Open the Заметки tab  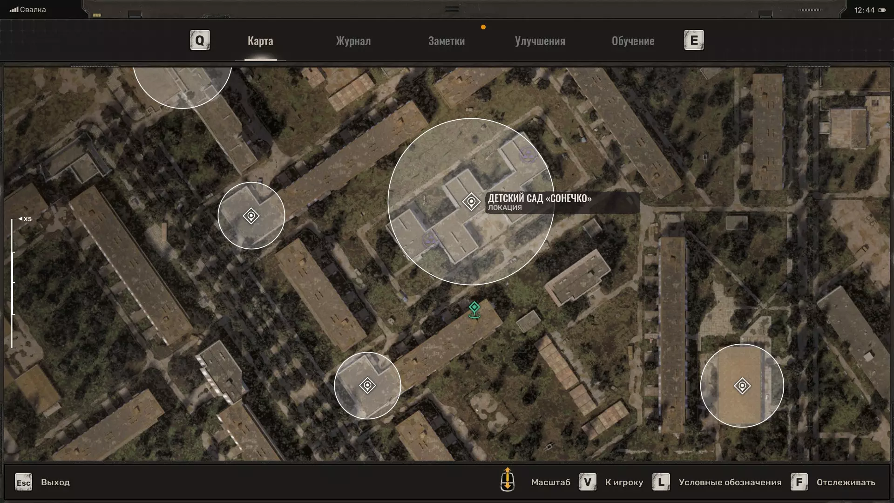[446, 41]
